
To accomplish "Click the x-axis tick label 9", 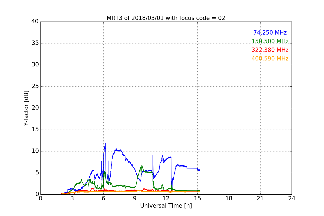I will 135,198.
